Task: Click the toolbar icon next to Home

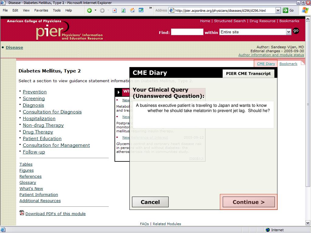Action: point(141,10)
